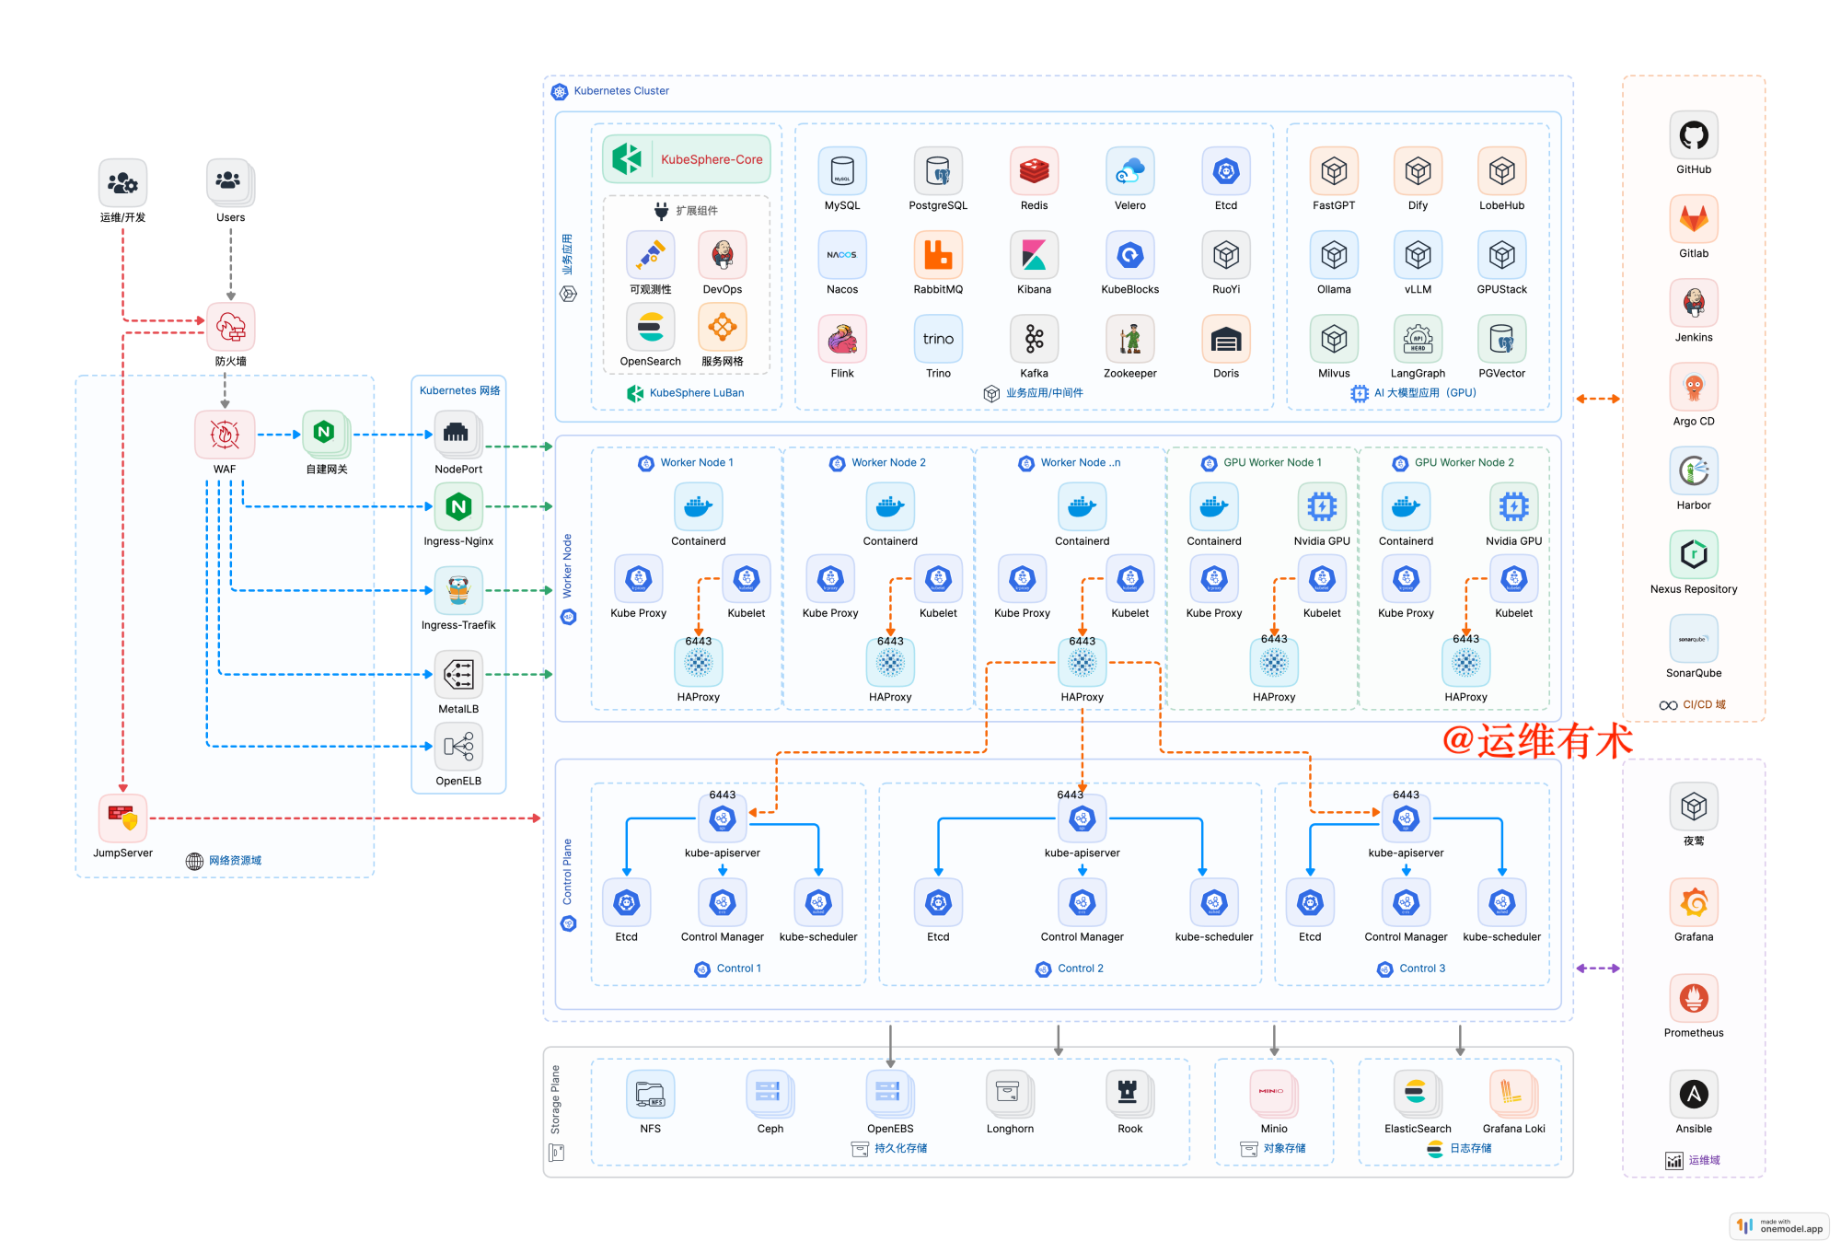
Task: Click Containerd icon in Worker Node 1
Action: [698, 506]
